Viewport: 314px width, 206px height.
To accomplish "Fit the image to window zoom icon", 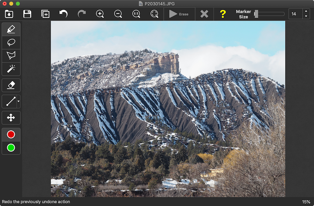I will (154, 14).
